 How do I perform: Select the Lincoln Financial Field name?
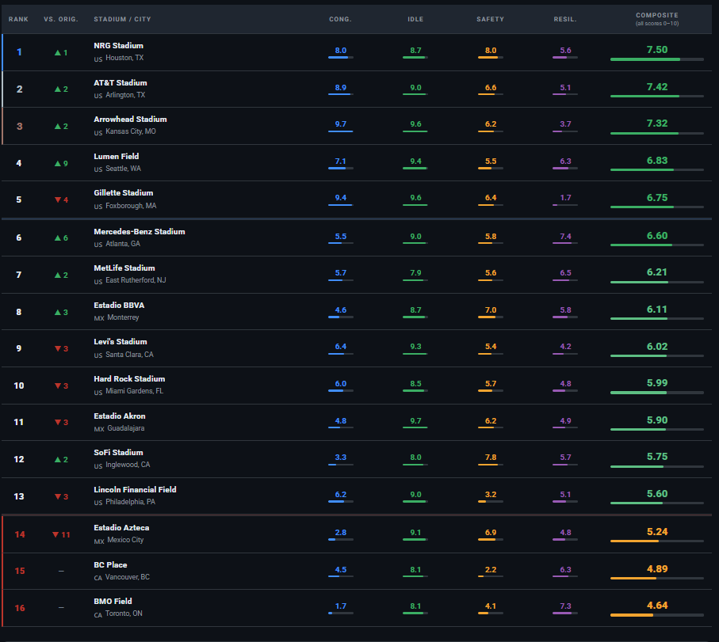(x=135, y=490)
